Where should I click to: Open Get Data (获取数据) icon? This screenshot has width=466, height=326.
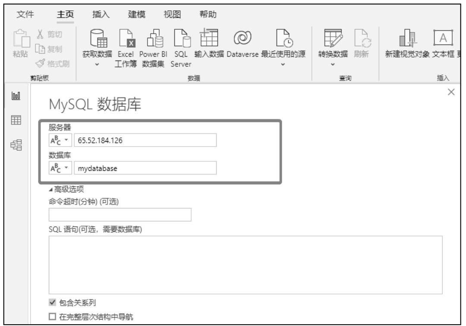tap(98, 38)
